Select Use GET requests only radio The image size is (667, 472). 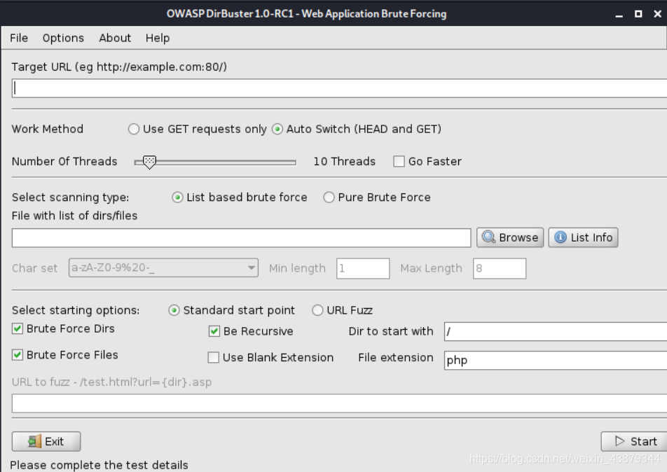tap(134, 129)
